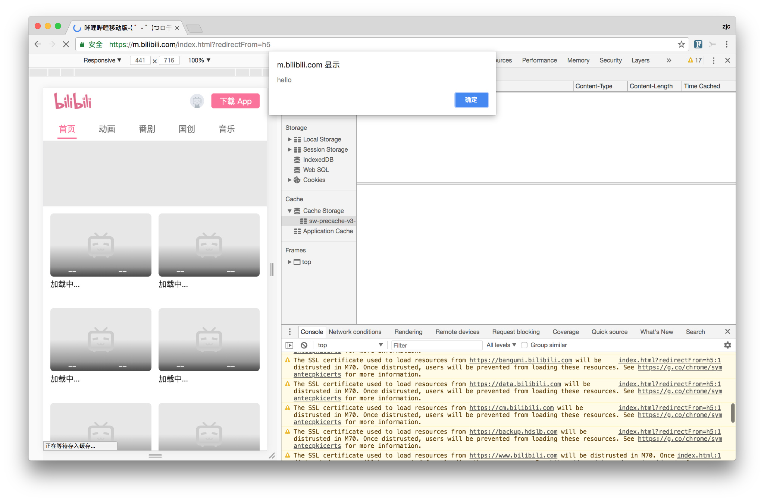Click the bookmark star icon

point(681,44)
